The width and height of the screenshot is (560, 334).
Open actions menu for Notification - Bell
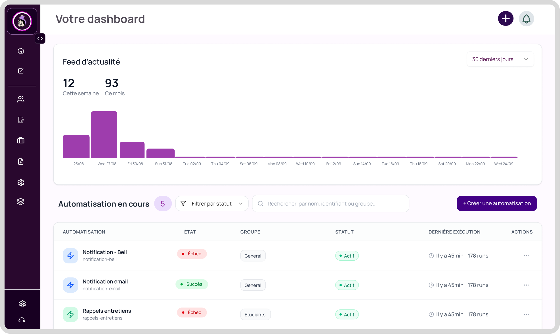(x=526, y=256)
